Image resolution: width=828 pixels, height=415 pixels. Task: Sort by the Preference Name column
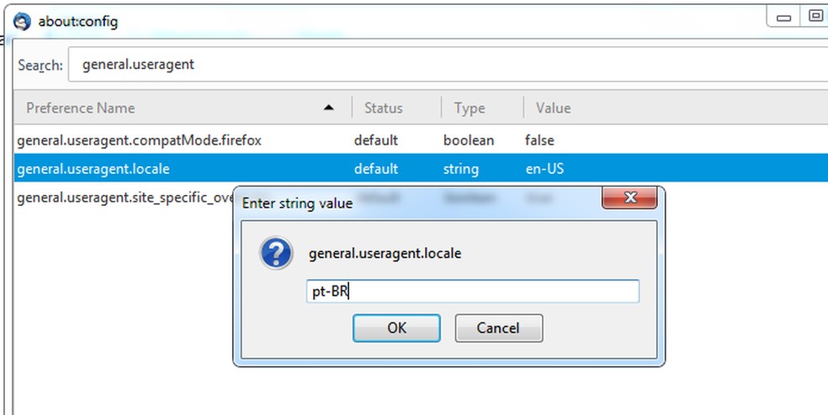coord(81,108)
